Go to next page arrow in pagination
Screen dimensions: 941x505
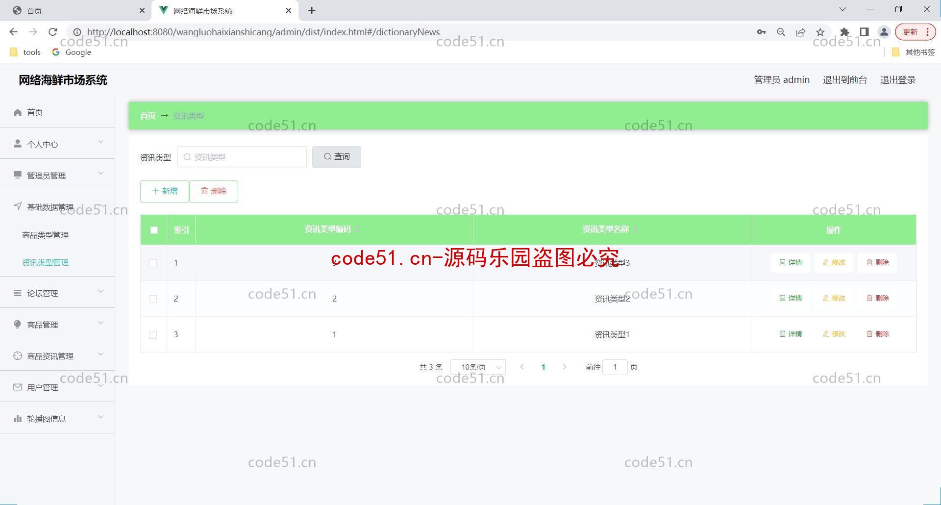point(565,367)
